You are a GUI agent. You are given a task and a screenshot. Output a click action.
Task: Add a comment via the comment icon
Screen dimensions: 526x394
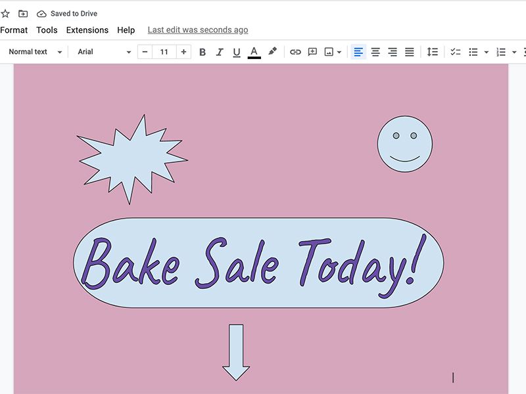click(x=312, y=51)
